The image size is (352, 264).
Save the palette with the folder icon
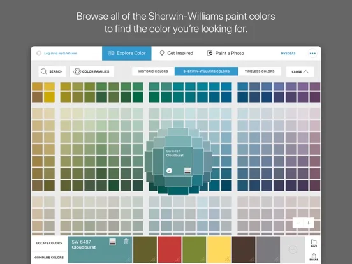(314, 243)
